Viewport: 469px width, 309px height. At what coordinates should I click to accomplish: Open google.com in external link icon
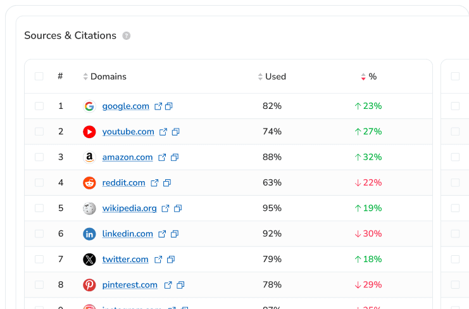click(158, 106)
